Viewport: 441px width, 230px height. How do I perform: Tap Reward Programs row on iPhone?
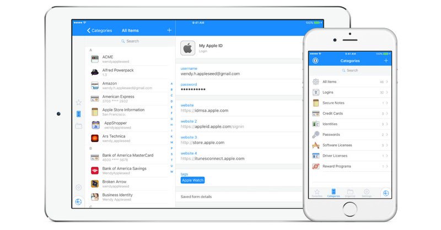[x=350, y=166]
